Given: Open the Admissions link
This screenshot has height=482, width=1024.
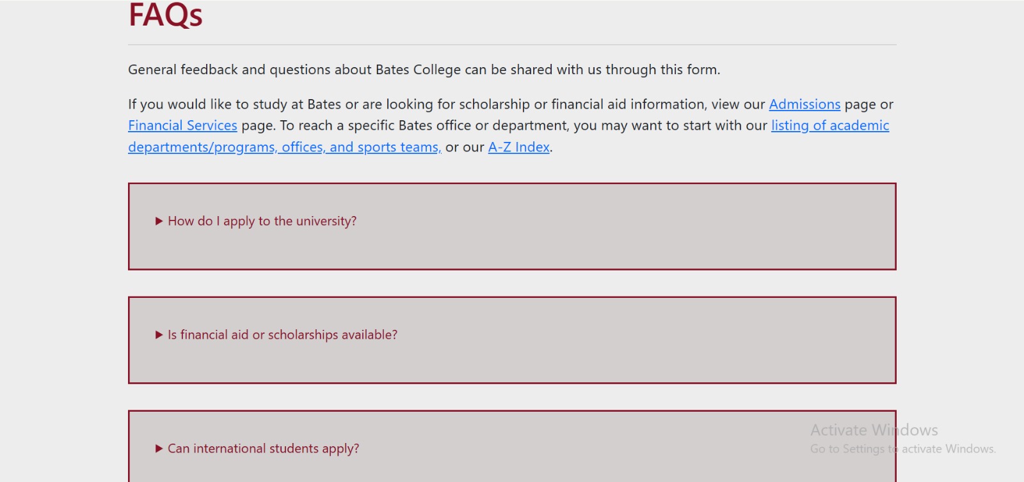Looking at the screenshot, I should (x=804, y=104).
